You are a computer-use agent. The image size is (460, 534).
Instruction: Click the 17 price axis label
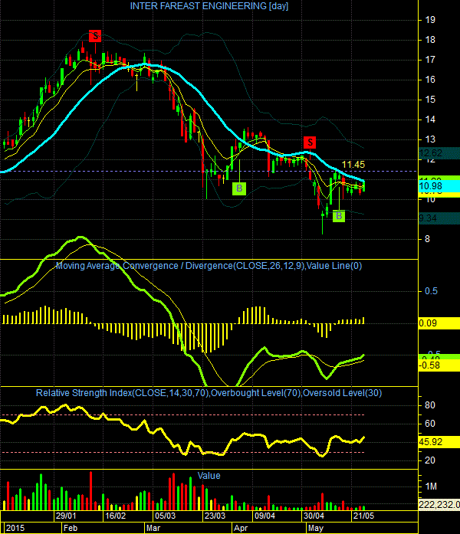click(x=430, y=60)
